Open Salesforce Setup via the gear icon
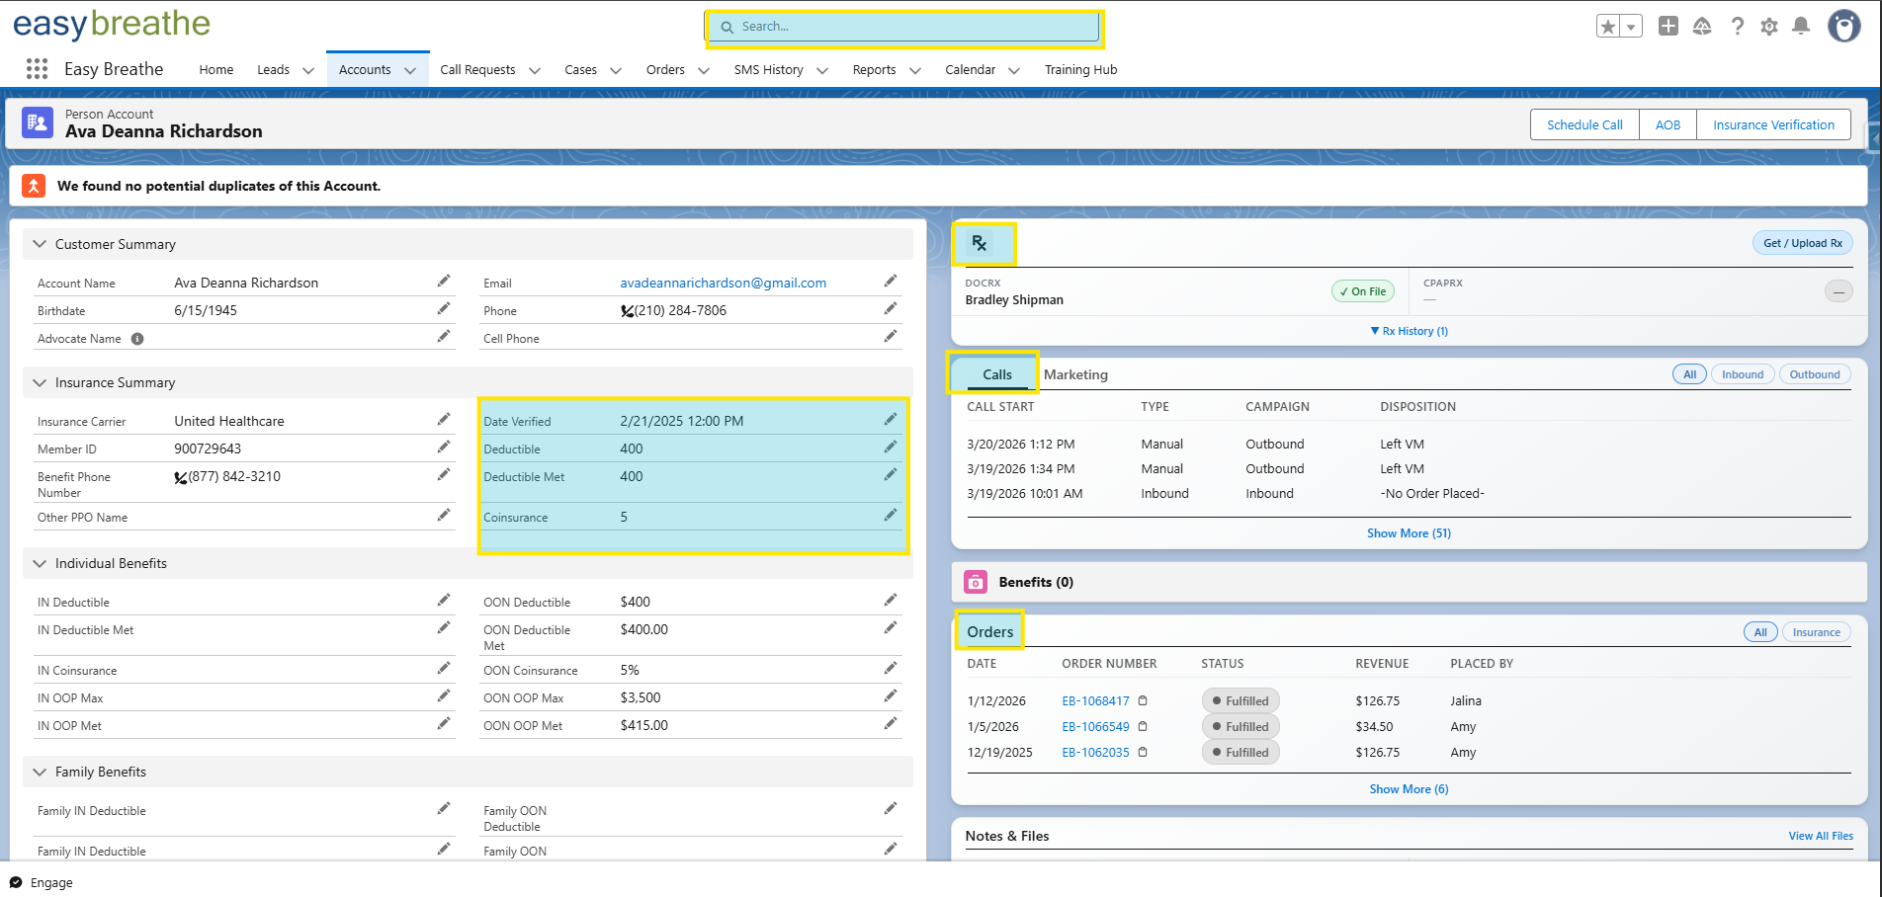This screenshot has height=897, width=1882. coord(1768,27)
